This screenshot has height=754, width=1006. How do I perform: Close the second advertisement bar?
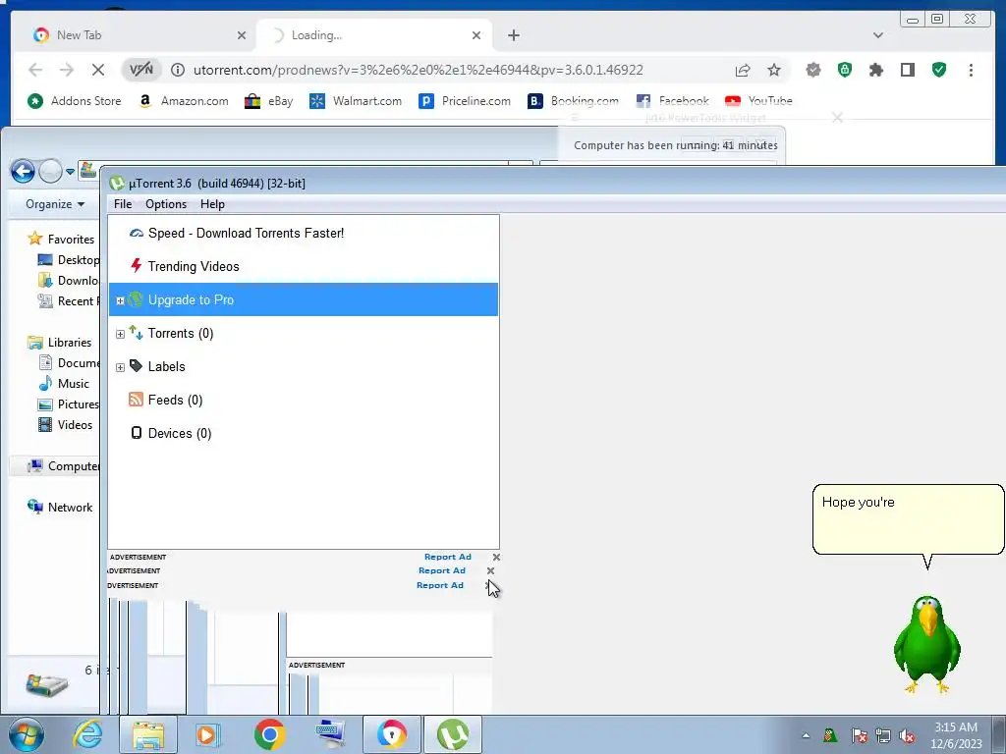tap(491, 570)
